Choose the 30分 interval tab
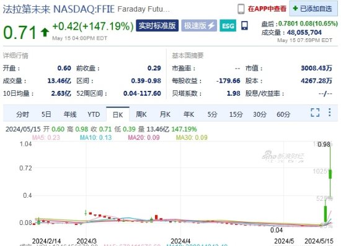Viewport: 341px width, 246px height. (260, 114)
